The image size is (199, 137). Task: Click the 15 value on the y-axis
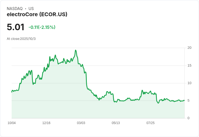[x=189, y=66]
